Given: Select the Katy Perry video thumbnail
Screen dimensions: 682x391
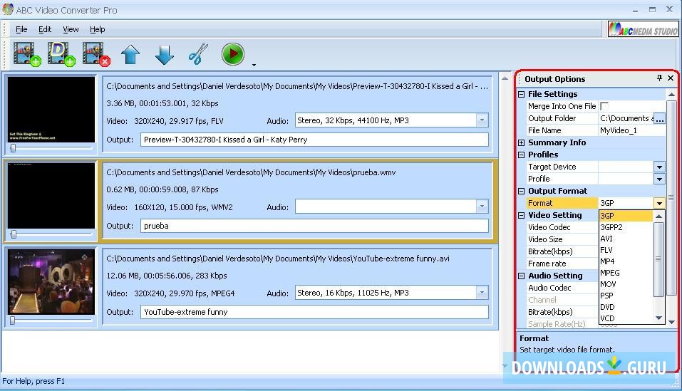Looking at the screenshot, I should [51, 110].
